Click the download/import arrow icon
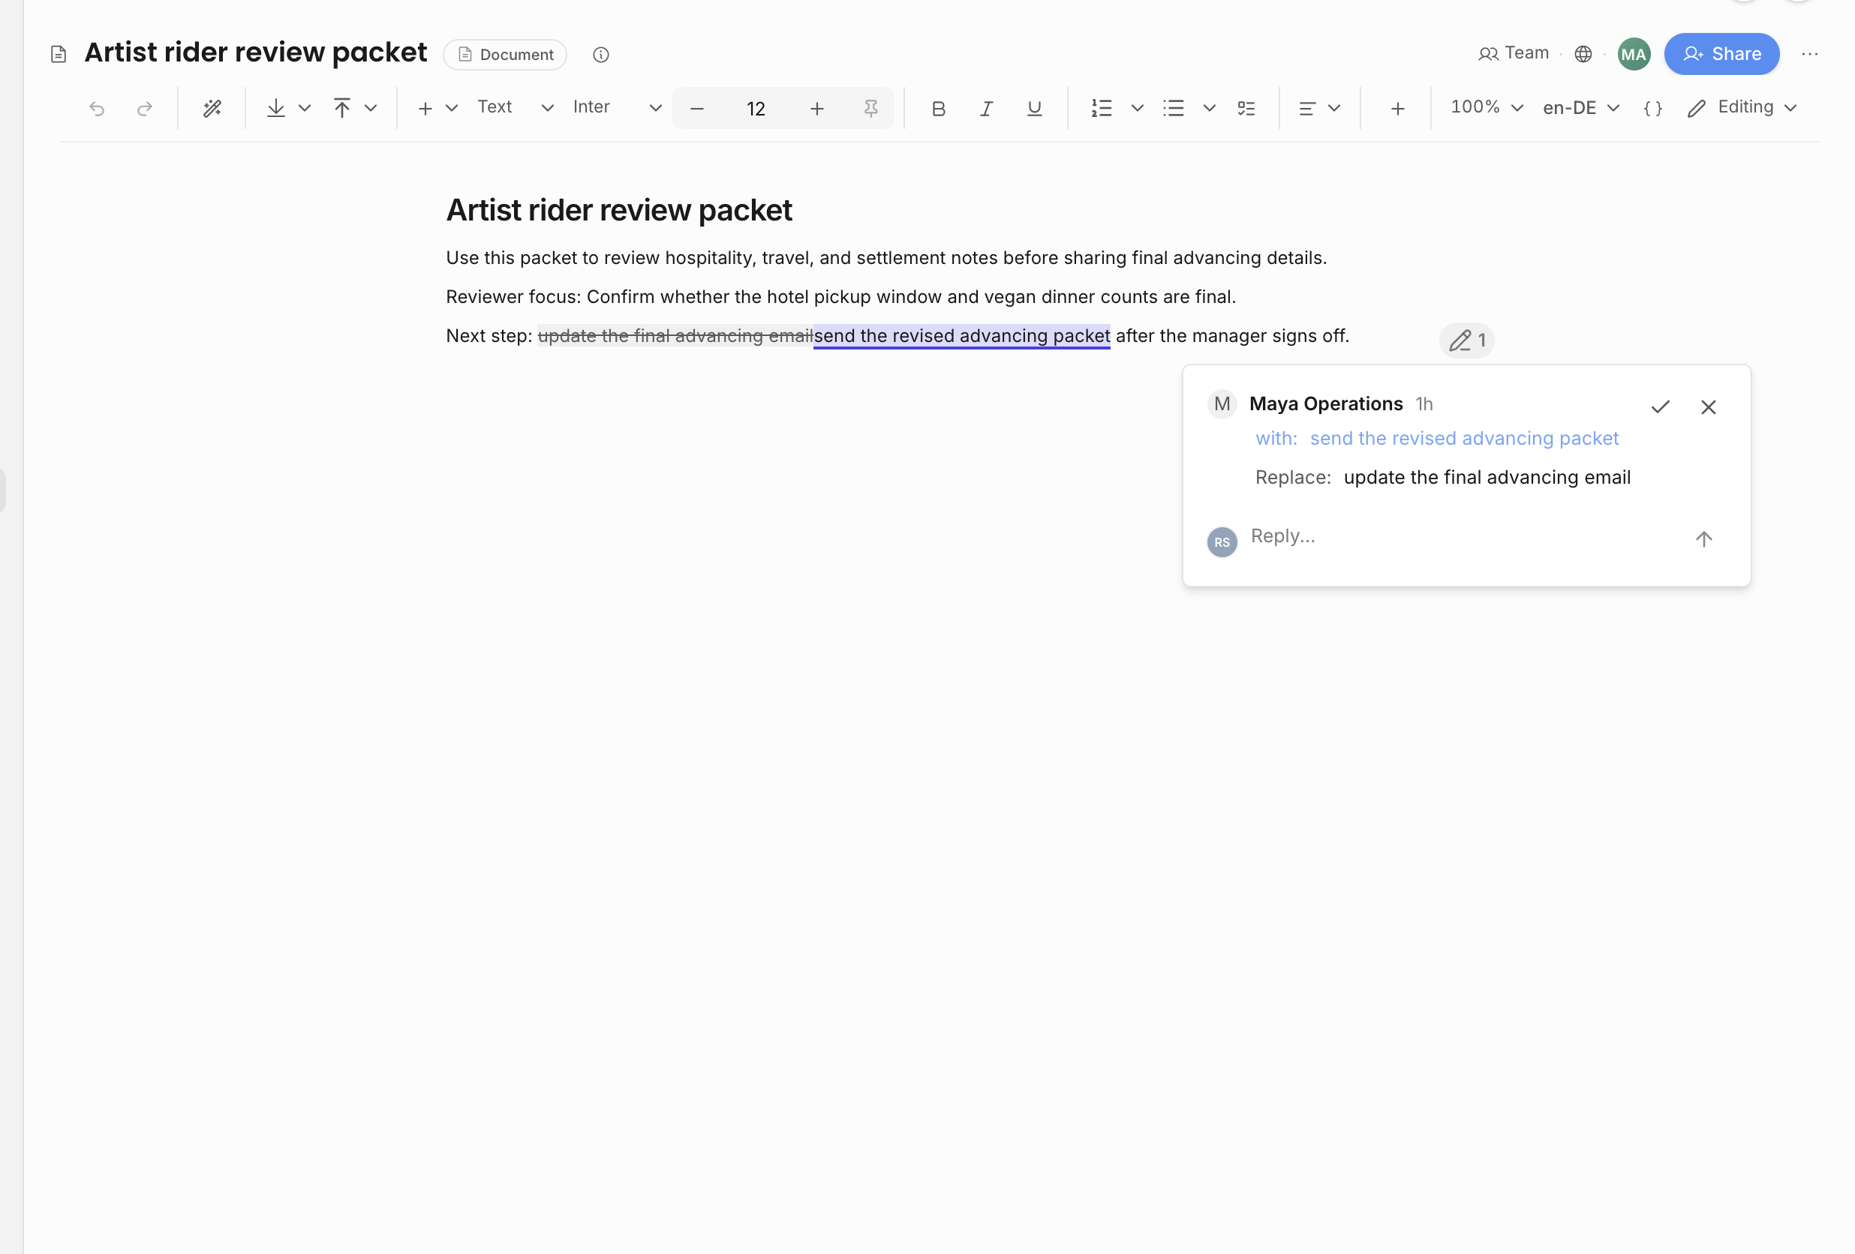Screen dimensions: 1855x1254 pyautogui.click(x=276, y=109)
